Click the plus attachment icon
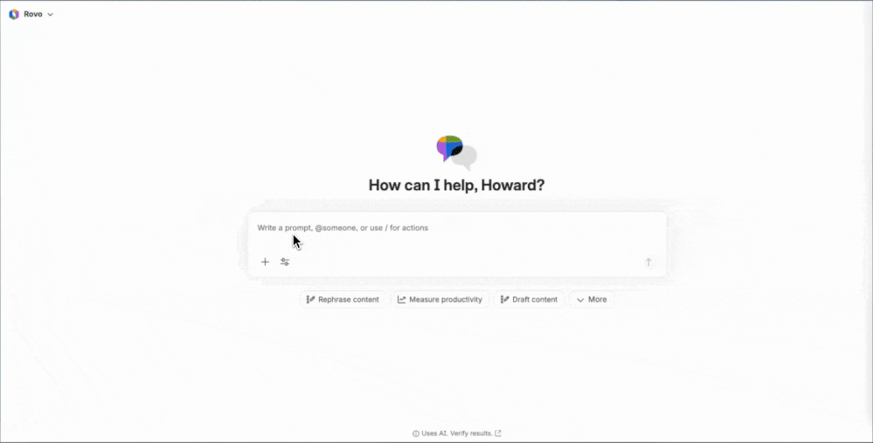873x443 pixels. tap(265, 262)
